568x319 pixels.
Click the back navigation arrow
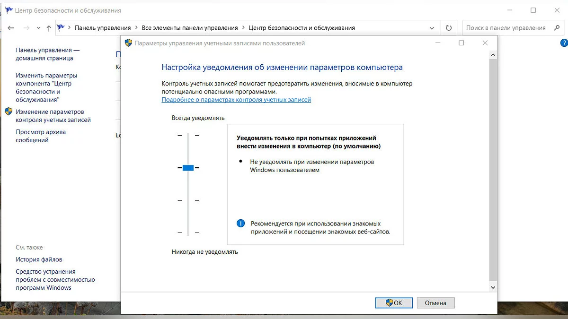11,28
